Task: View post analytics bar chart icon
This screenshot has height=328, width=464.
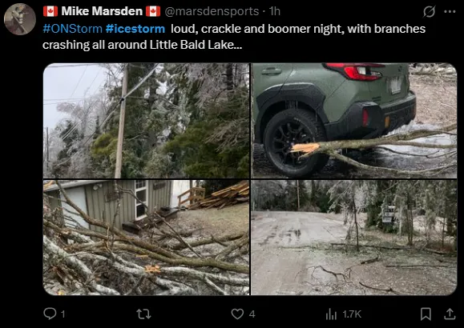Action: pos(331,314)
